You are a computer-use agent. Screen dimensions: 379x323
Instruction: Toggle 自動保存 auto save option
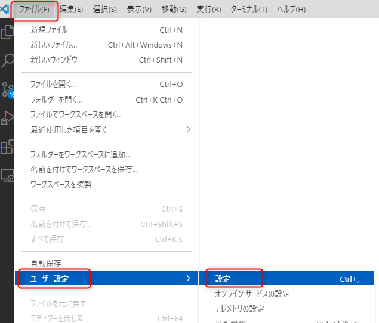click(x=46, y=263)
